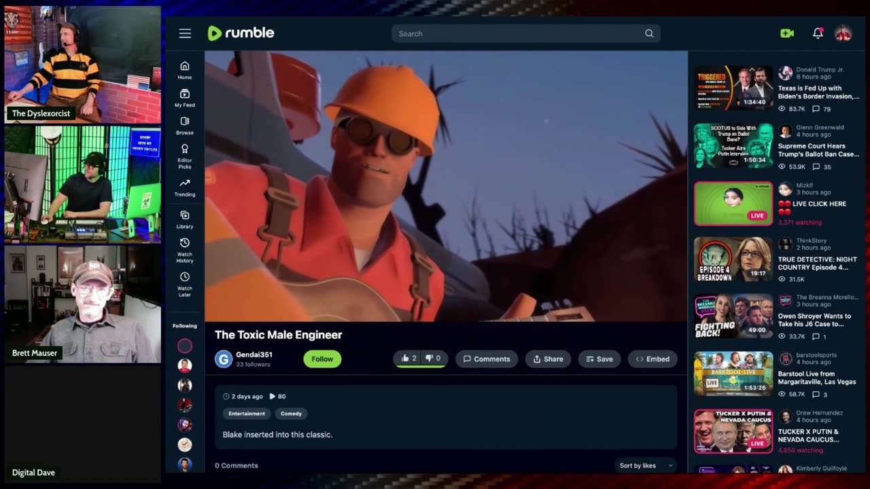Click the '33 followers' text

click(x=253, y=365)
